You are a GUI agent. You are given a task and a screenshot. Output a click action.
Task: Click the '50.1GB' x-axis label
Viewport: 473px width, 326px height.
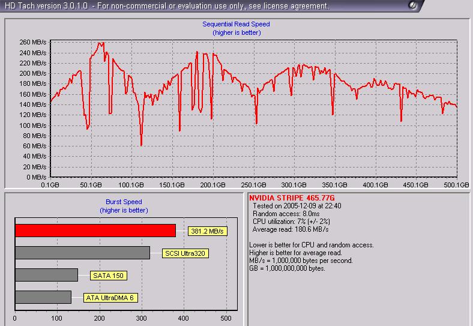coord(91,185)
